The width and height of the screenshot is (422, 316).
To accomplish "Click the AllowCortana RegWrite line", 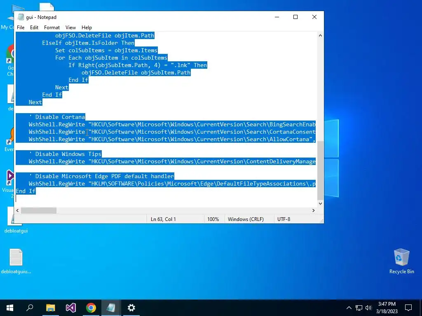I will (x=172, y=139).
